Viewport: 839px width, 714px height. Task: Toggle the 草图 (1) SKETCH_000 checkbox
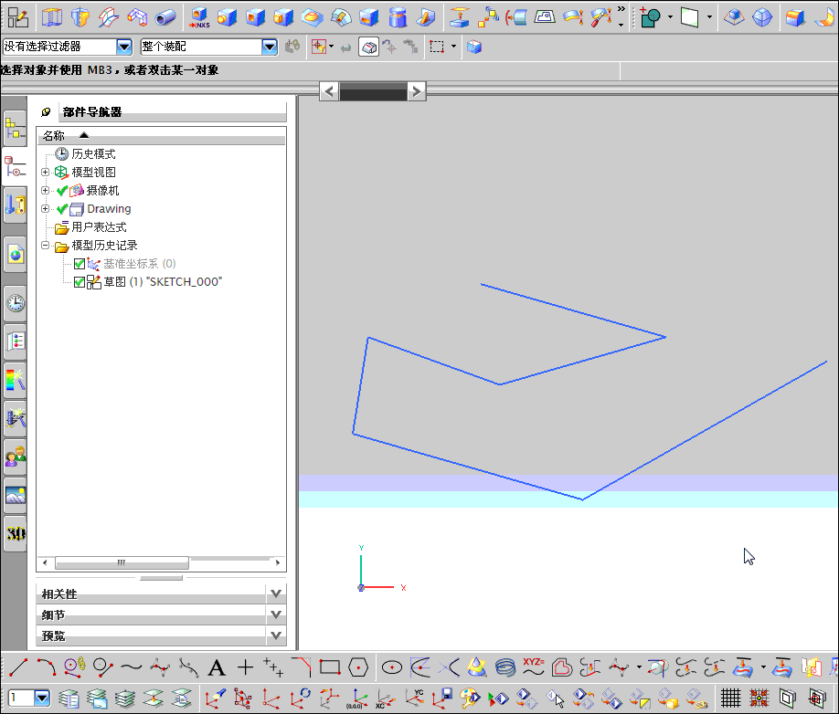[80, 281]
